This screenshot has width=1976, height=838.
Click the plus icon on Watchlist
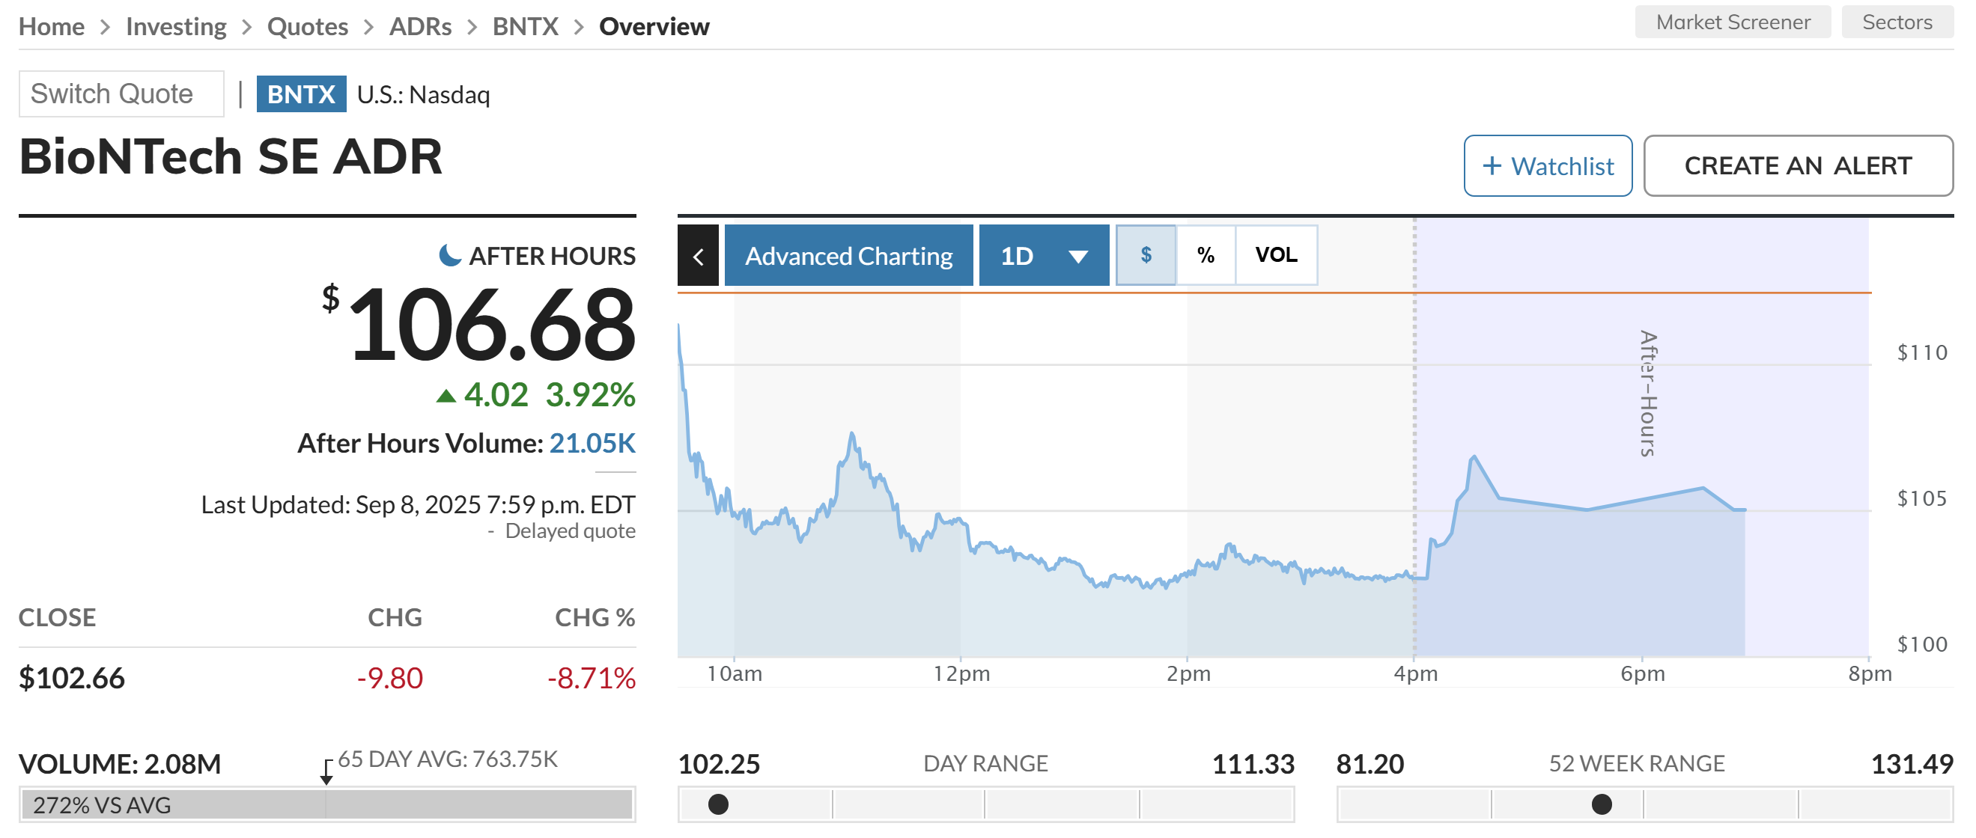(x=1492, y=166)
